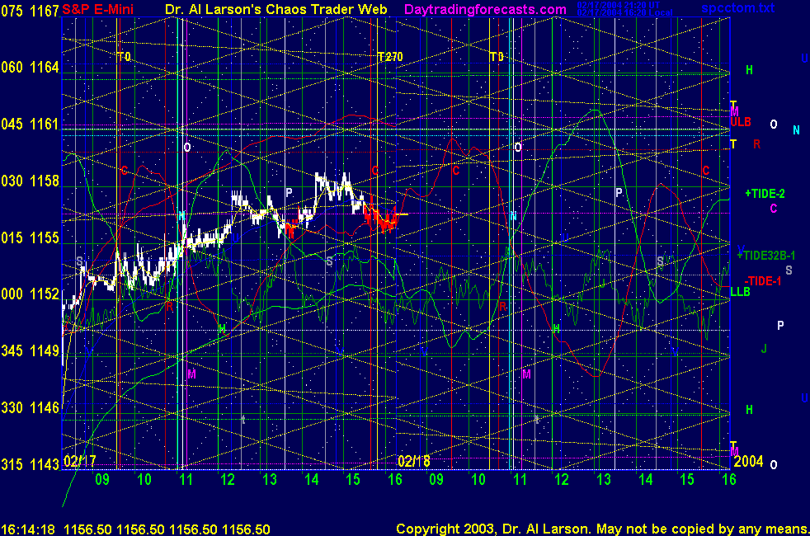Image resolution: width=810 pixels, height=536 pixels.
Task: Select the 015 1155 price axis label
Action: (x=30, y=237)
